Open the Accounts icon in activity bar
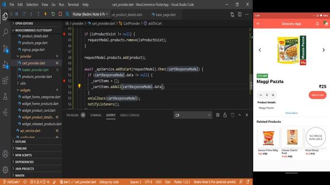 tap(5, 154)
